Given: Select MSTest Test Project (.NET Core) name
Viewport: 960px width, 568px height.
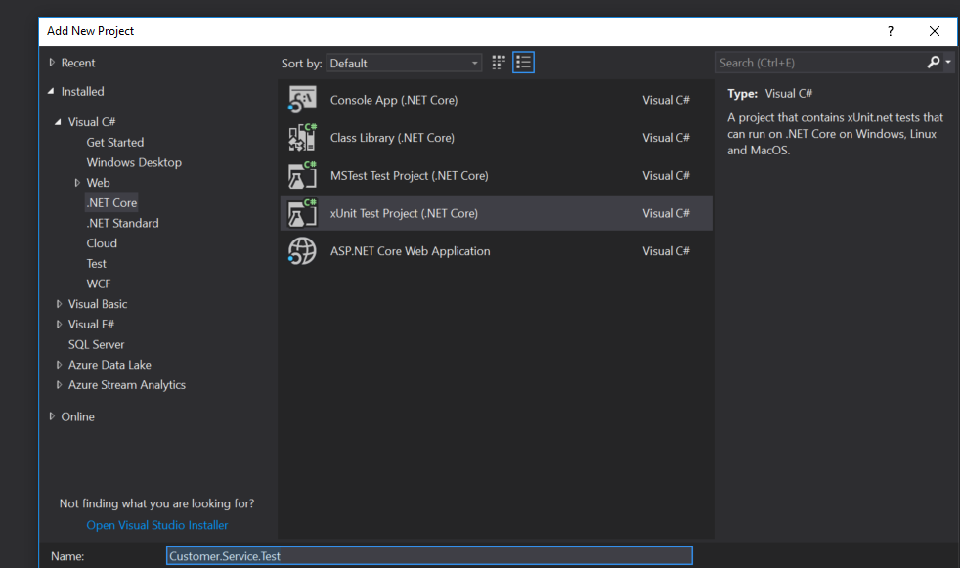Looking at the screenshot, I should (x=409, y=176).
